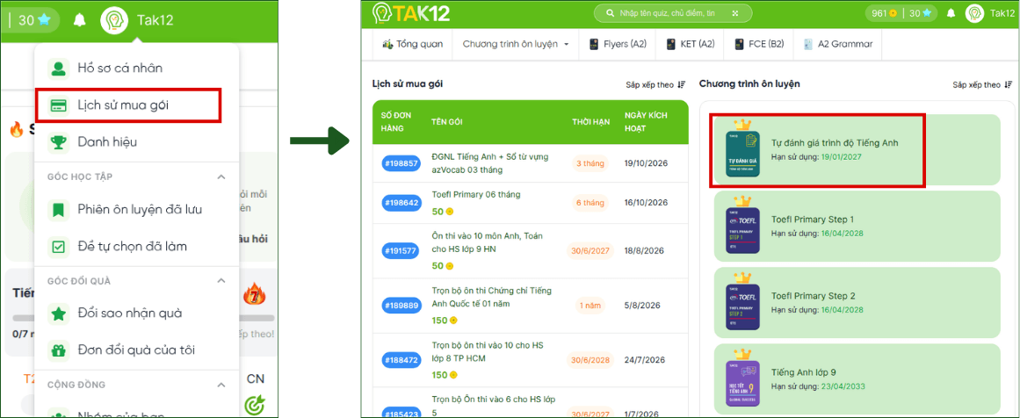Click order badge #191577
Screen dimensions: 1020x418
(400, 251)
